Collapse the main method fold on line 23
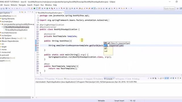Image resolution: width=182 pixels, height=102 pixels. (39, 55)
